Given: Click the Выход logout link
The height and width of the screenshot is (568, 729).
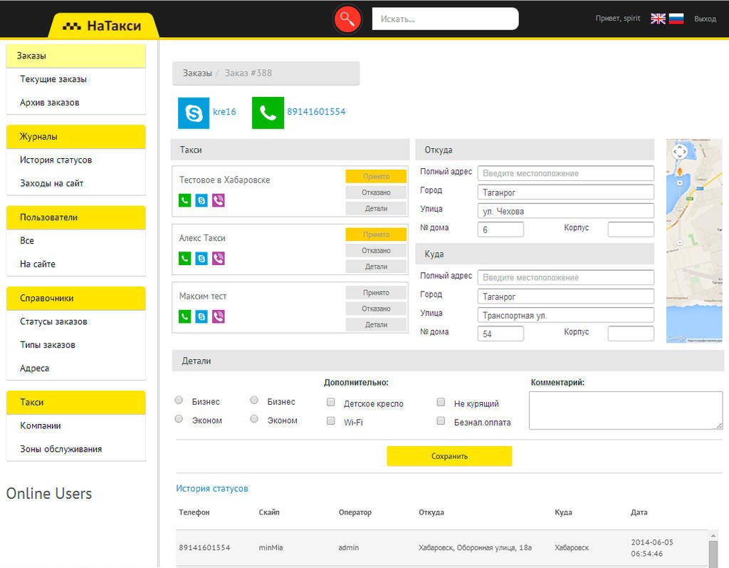Looking at the screenshot, I should pos(705,19).
